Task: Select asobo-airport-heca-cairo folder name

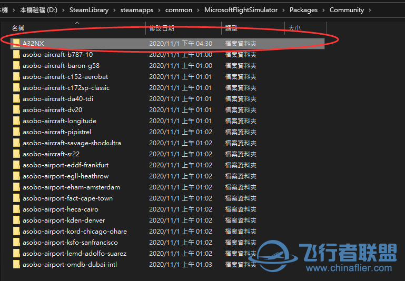Action: tap(61, 209)
